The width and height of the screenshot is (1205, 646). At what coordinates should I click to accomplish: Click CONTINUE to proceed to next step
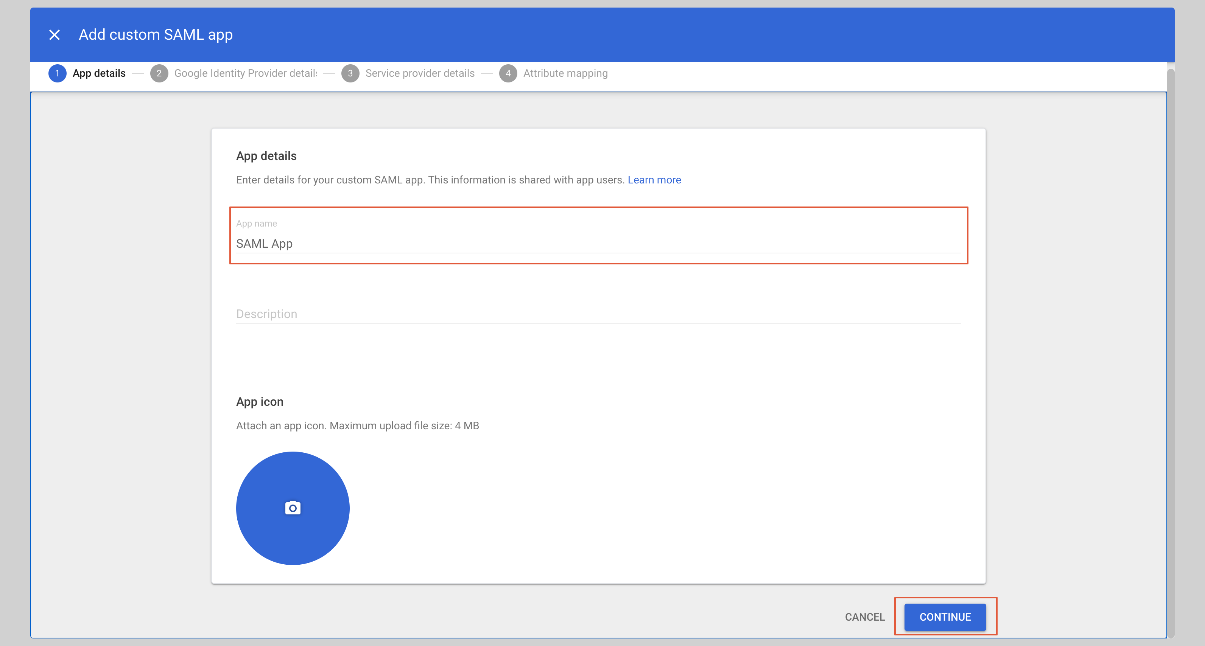coord(945,617)
